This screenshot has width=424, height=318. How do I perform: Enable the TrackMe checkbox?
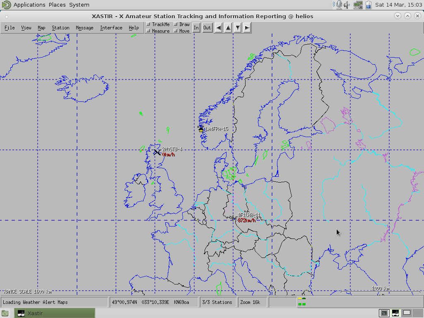148,24
